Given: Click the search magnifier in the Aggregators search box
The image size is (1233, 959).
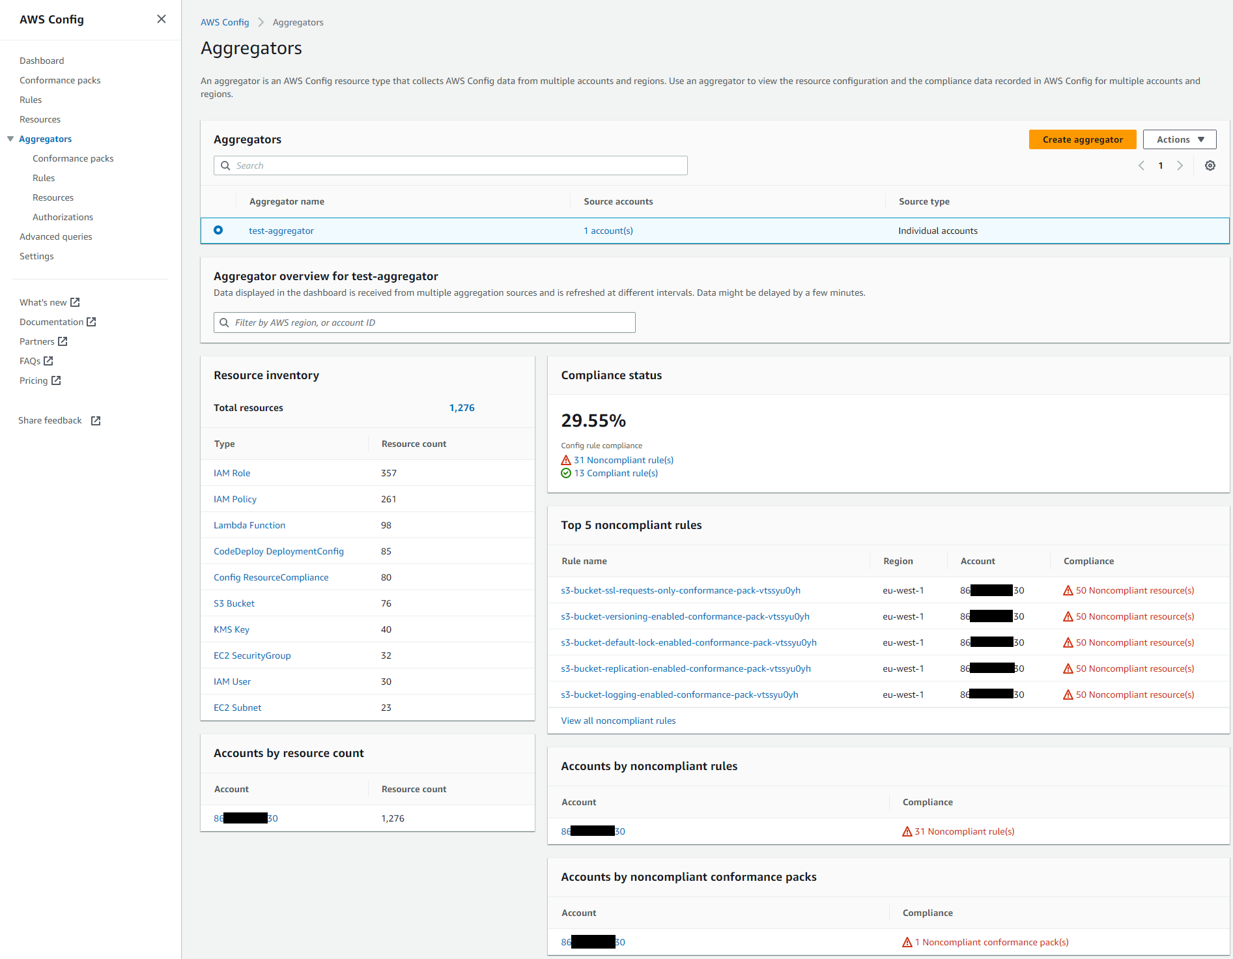Looking at the screenshot, I should [225, 165].
